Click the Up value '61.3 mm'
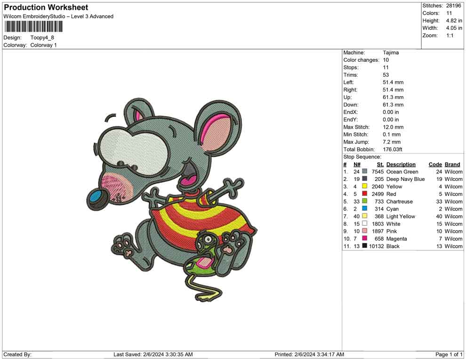Viewport: 466px width, 359px height. pyautogui.click(x=393, y=97)
